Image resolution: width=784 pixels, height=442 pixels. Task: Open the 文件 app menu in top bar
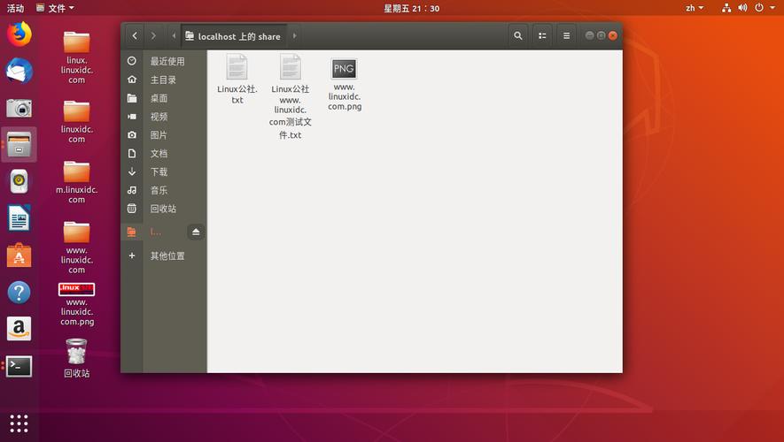[55, 8]
